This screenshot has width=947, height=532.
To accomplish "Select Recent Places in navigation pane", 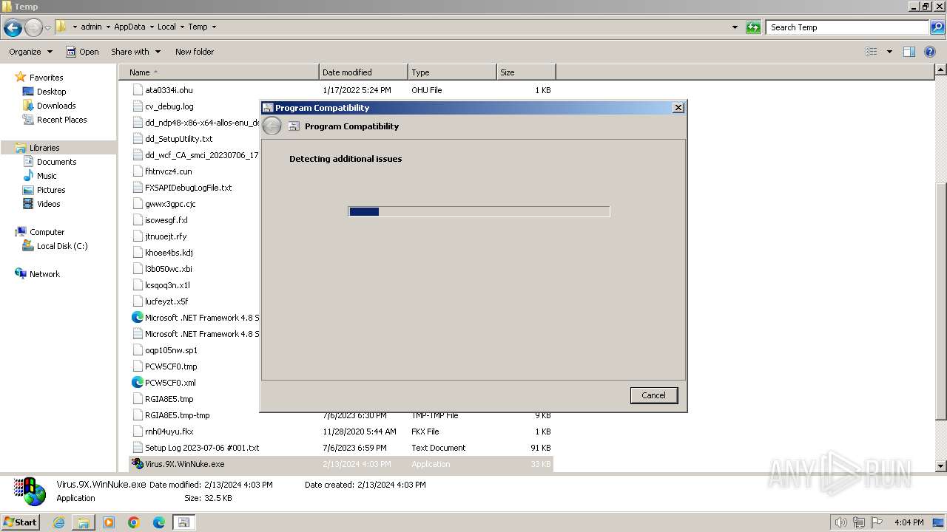I will [61, 120].
